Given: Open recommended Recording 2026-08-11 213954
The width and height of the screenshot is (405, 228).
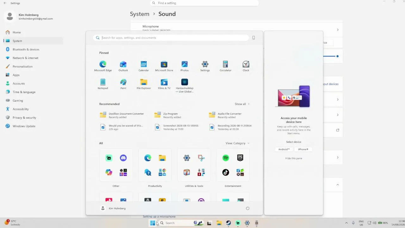Looking at the screenshot, I should (230, 127).
